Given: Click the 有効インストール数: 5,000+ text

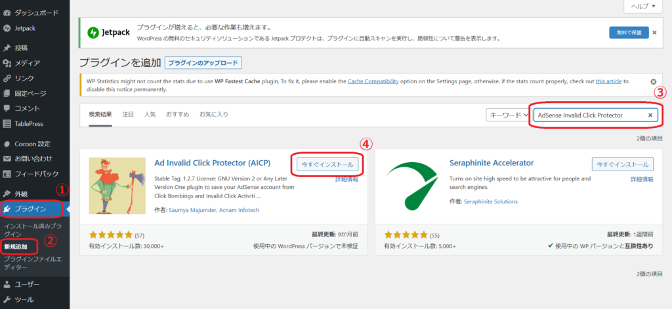Looking at the screenshot, I should pos(419,247).
